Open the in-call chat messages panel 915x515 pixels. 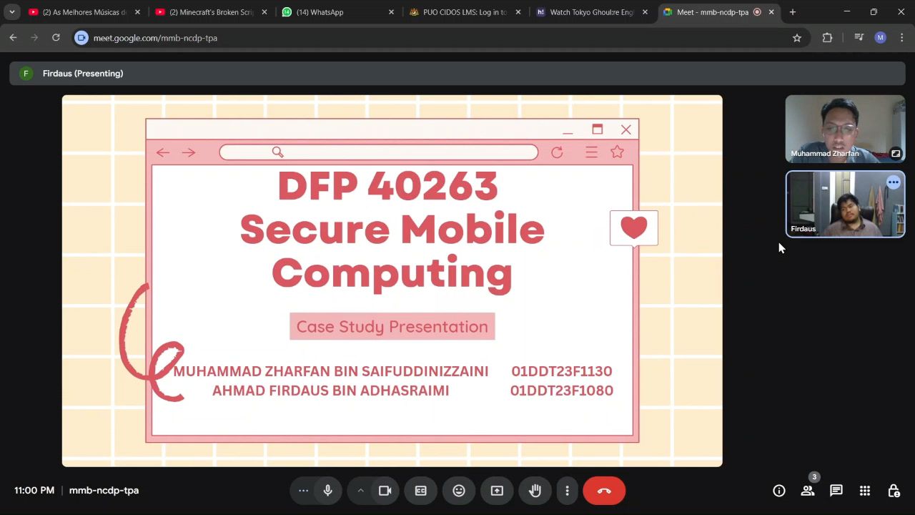pyautogui.click(x=836, y=491)
